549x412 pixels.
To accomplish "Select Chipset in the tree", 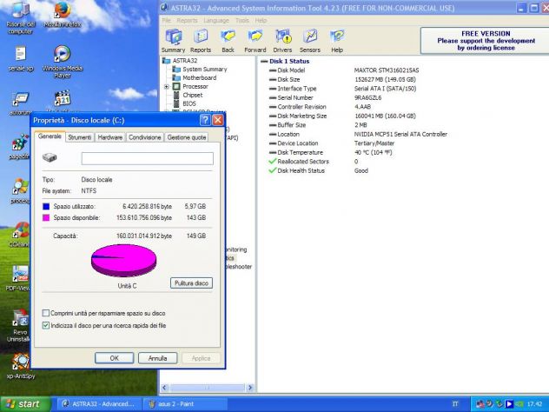I will (193, 95).
